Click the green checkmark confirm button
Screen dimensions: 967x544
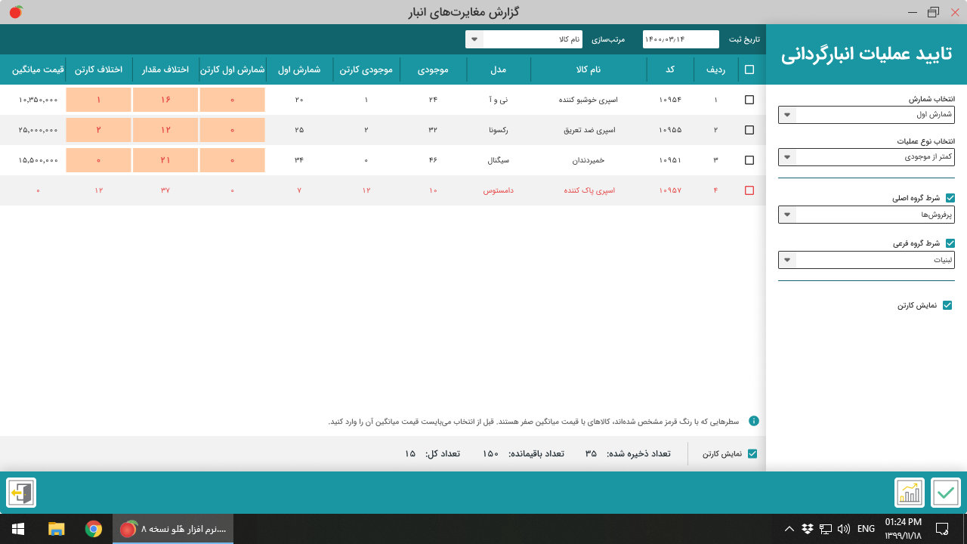(x=945, y=493)
